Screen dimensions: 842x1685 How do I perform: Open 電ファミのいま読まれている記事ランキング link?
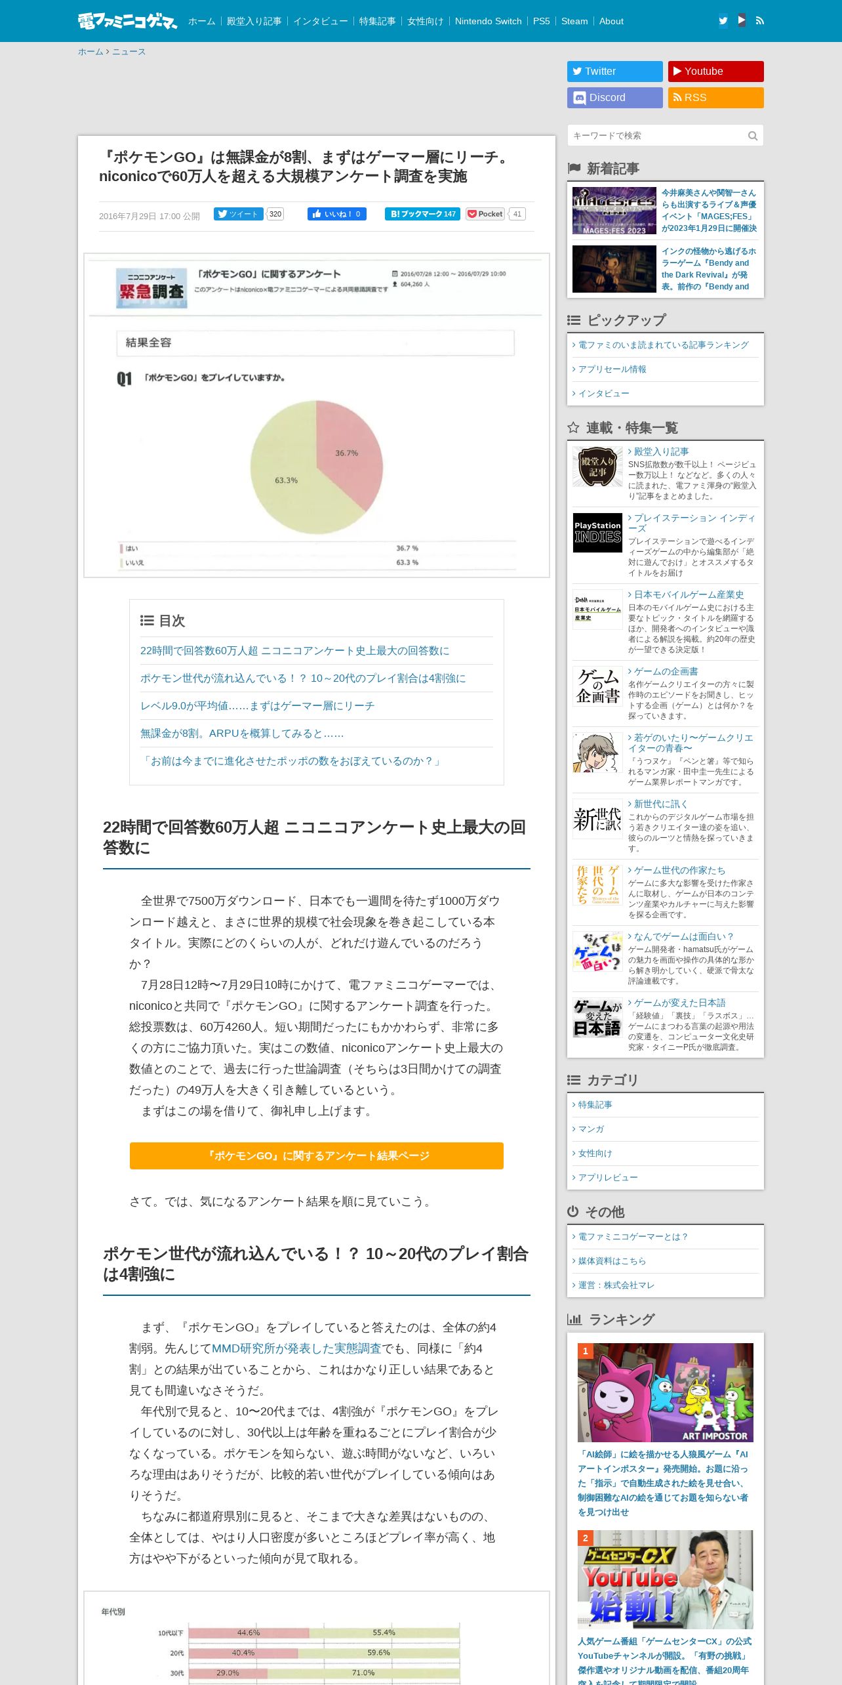(x=663, y=345)
